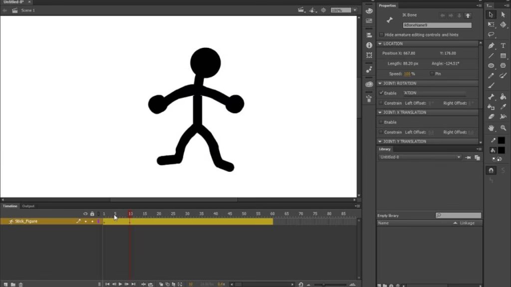Switch to the Output tab
Image resolution: width=511 pixels, height=287 pixels.
[28, 206]
